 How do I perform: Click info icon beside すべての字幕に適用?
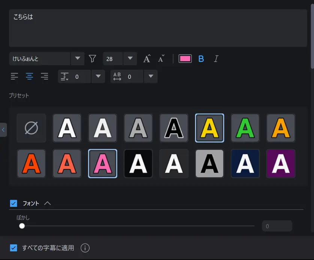click(85, 248)
